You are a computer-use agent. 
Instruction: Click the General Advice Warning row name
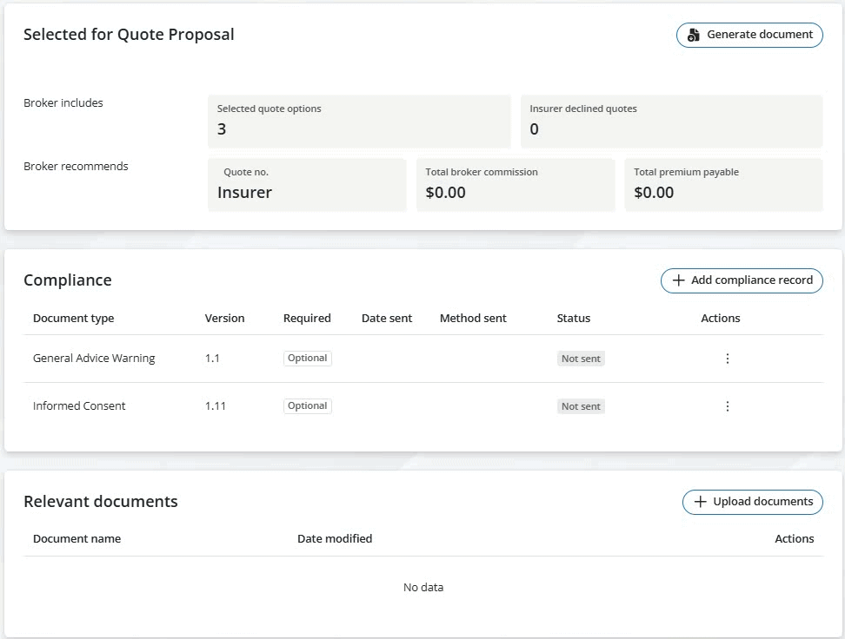coord(94,359)
